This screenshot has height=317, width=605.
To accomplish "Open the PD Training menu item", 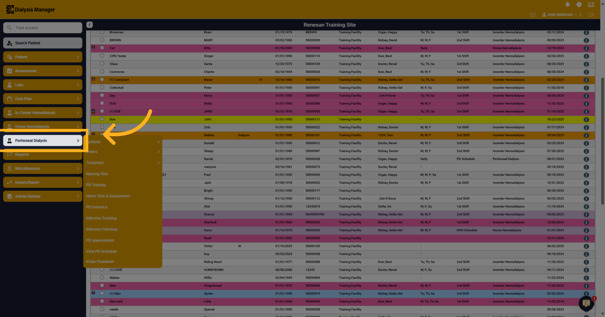I will (x=96, y=185).
